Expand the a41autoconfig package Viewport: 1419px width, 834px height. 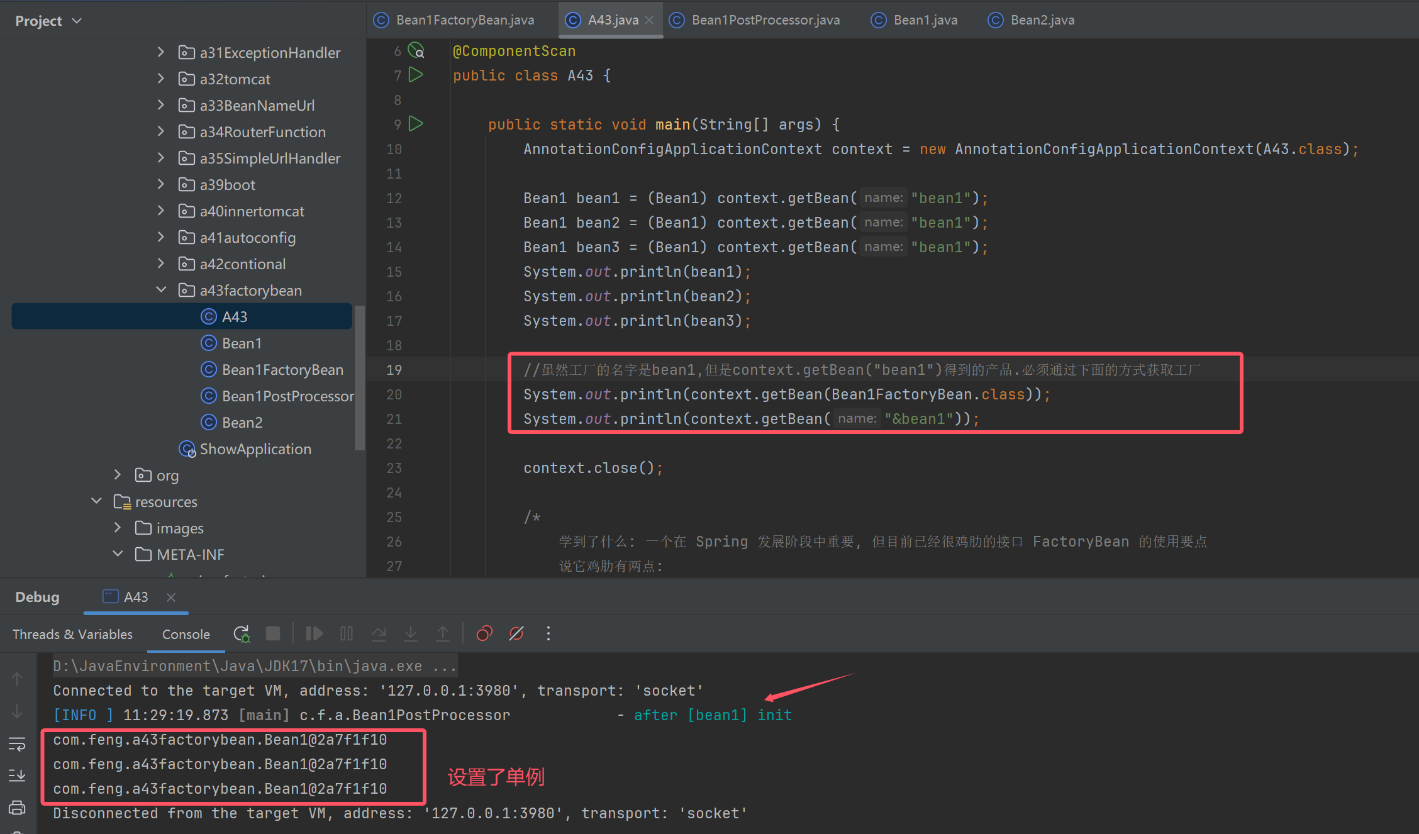(x=161, y=237)
